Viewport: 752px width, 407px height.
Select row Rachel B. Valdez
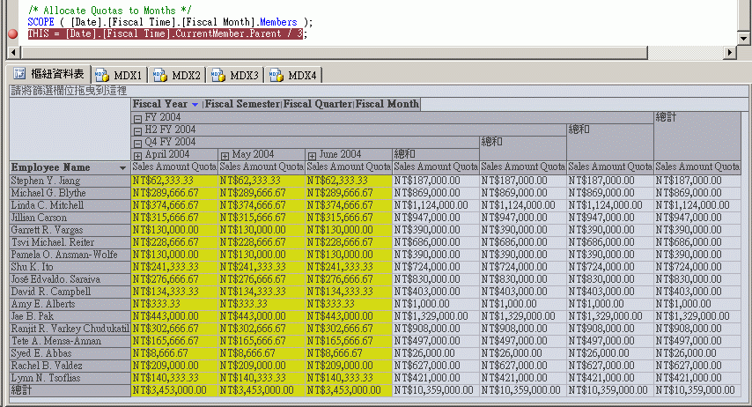[70, 366]
